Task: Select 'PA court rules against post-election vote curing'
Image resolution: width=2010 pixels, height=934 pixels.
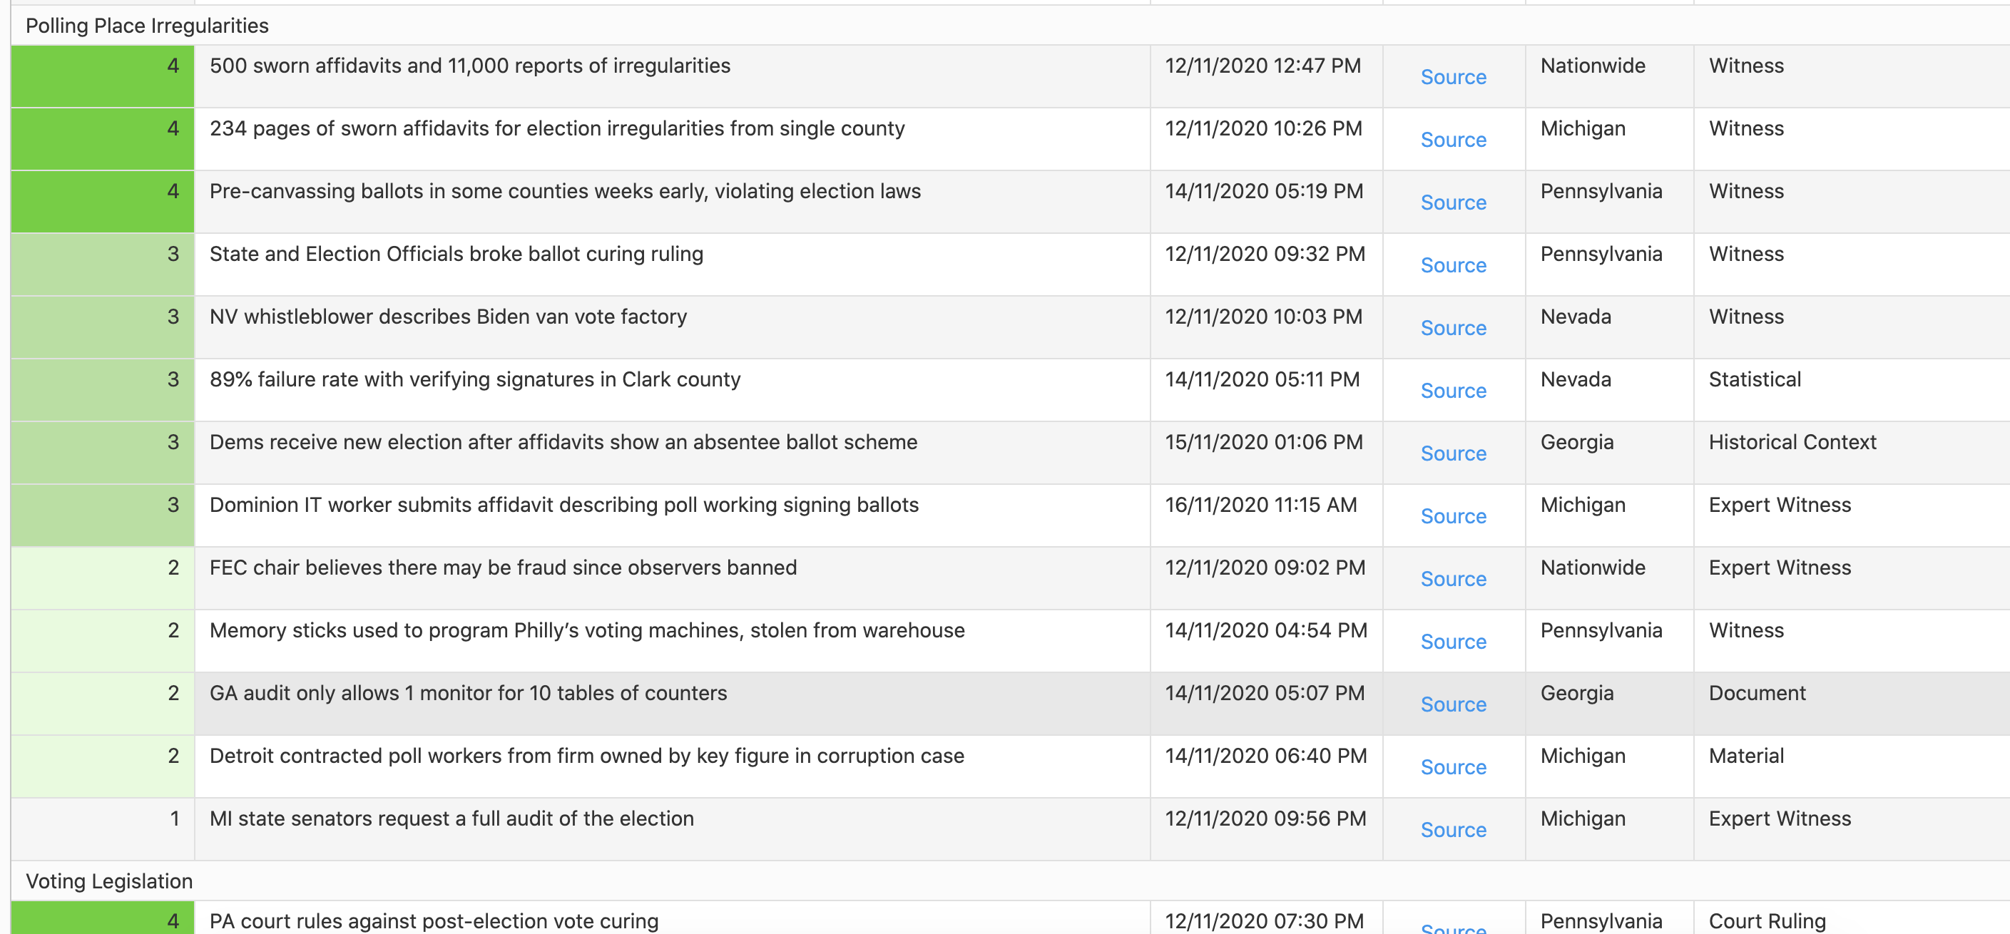Action: coord(434,920)
